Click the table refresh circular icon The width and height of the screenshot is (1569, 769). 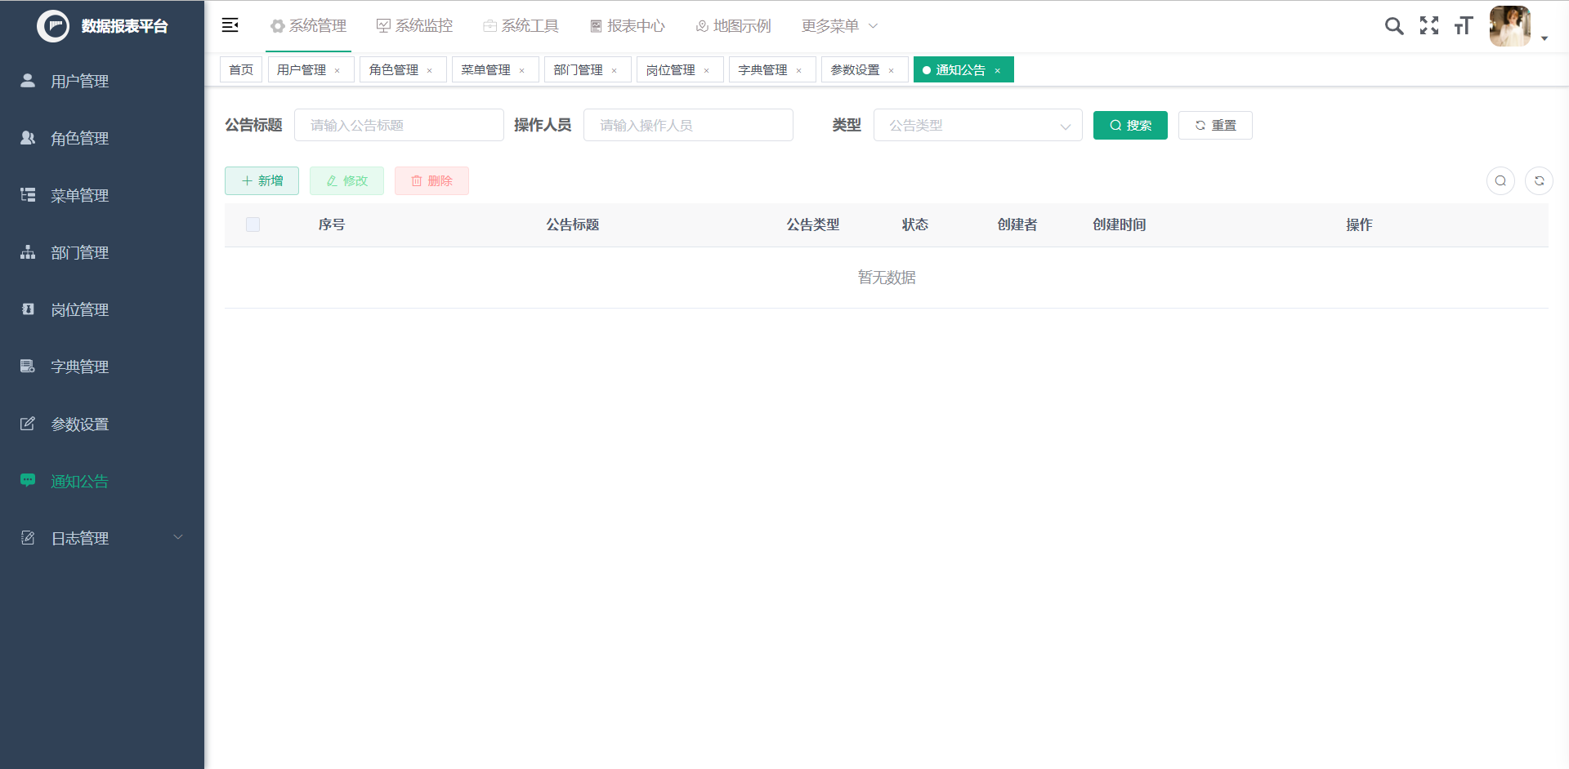(x=1540, y=180)
